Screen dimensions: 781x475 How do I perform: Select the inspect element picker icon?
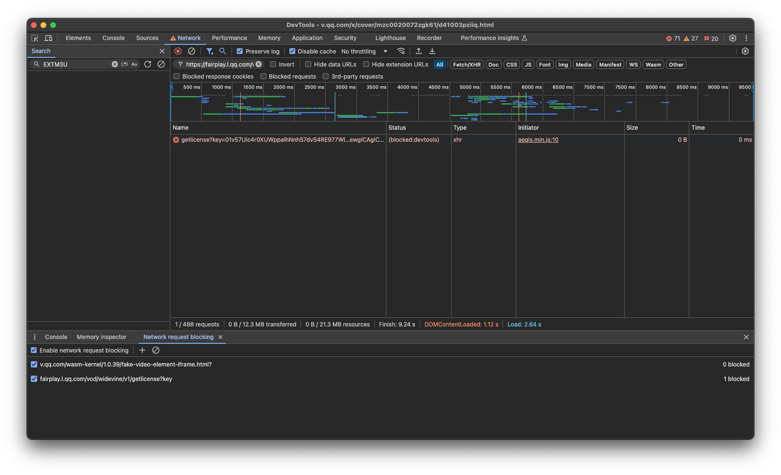[x=35, y=38]
